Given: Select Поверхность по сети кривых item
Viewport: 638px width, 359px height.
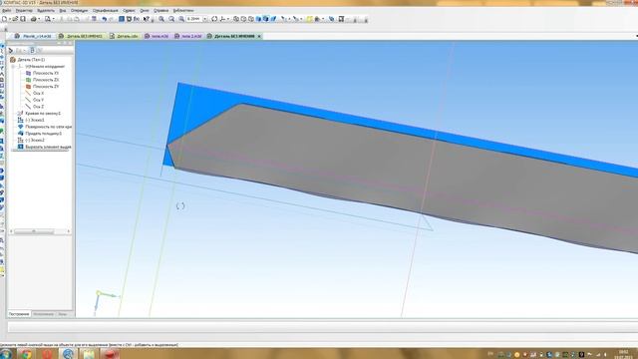Looking at the screenshot, I should click(49, 127).
